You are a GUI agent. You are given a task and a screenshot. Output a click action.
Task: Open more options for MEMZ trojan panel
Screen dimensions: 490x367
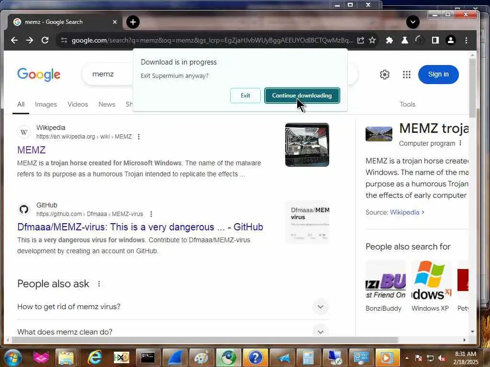pyautogui.click(x=460, y=143)
